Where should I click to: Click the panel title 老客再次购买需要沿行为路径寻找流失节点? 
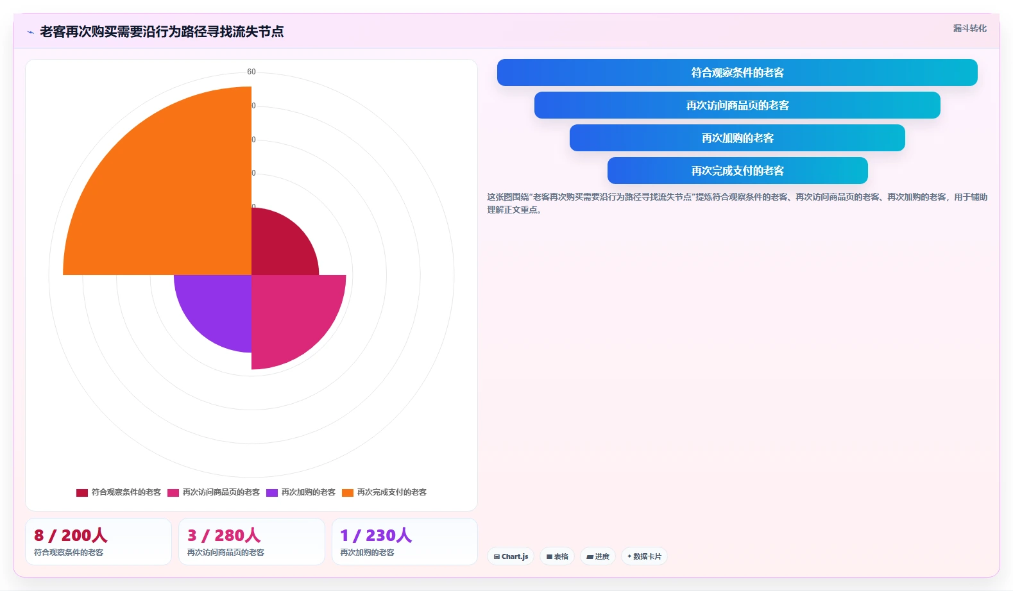[x=162, y=32]
